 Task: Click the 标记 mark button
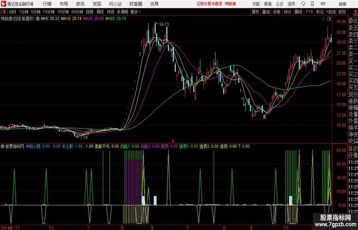click(320, 12)
